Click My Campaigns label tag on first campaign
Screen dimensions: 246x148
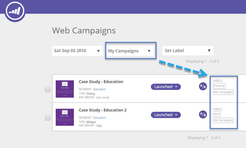click(x=223, y=92)
